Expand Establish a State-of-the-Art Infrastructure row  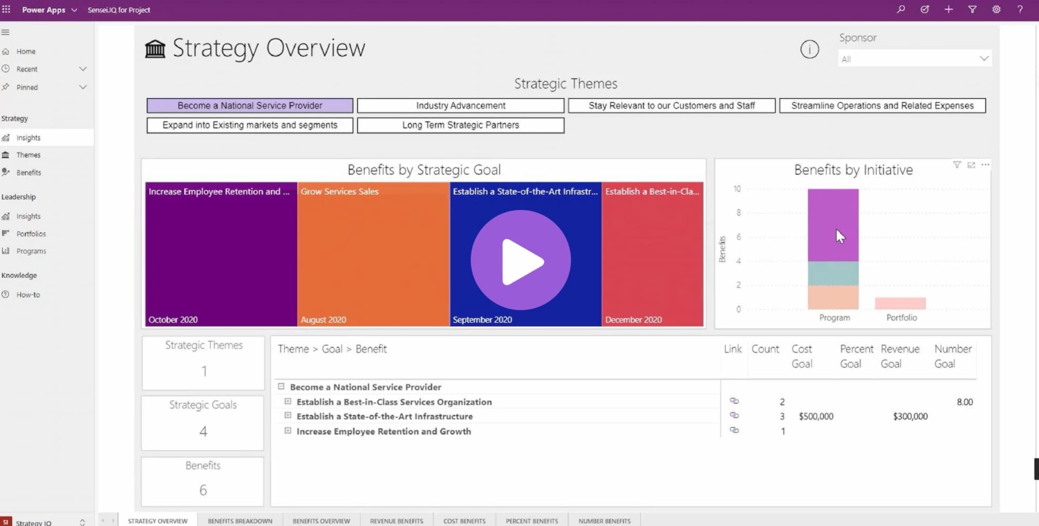pyautogui.click(x=287, y=416)
